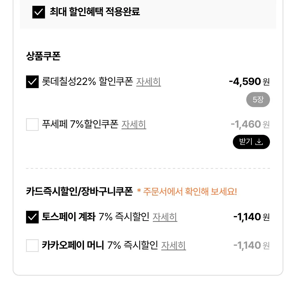View 자세히 details for 토스페이 즉시할인
This screenshot has height=282, width=296.
[x=165, y=217]
